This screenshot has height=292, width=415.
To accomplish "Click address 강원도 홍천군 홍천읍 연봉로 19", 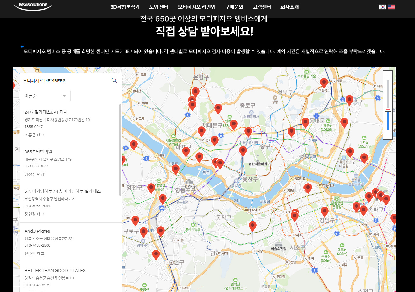I will [49, 278].
